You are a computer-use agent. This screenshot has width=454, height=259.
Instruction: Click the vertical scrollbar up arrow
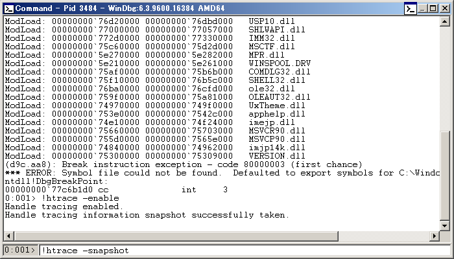point(444,21)
